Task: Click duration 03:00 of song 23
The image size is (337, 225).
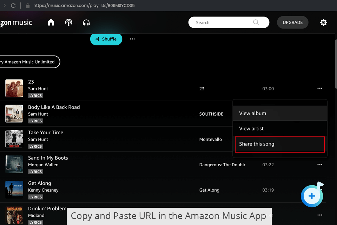Action: click(x=268, y=89)
